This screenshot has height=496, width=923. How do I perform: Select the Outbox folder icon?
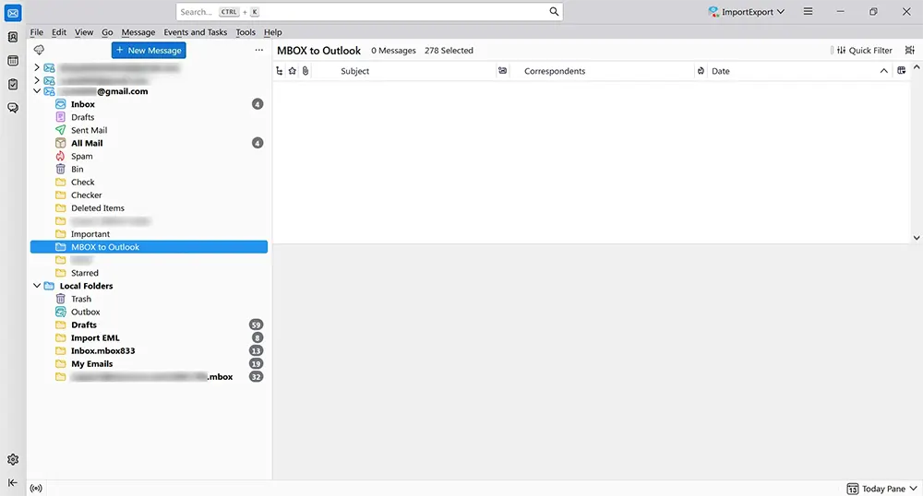tap(60, 312)
